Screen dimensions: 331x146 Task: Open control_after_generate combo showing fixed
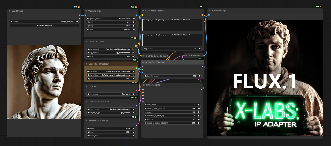click(x=172, y=109)
